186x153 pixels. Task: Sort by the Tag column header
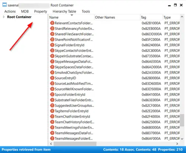(151, 17)
